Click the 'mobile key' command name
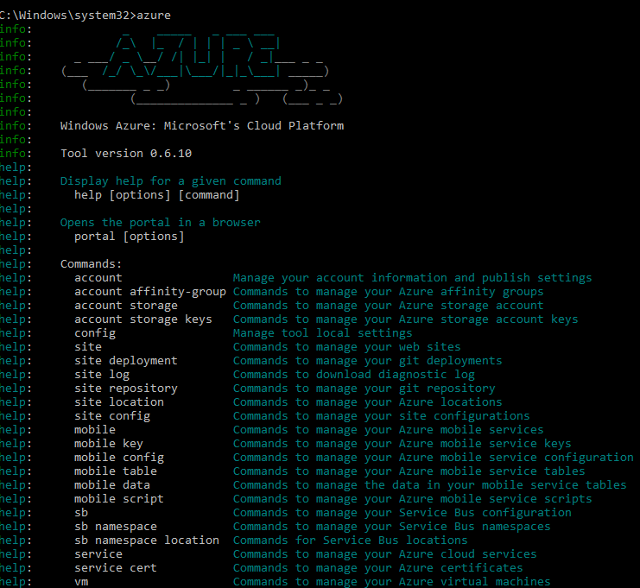 pyautogui.click(x=109, y=444)
